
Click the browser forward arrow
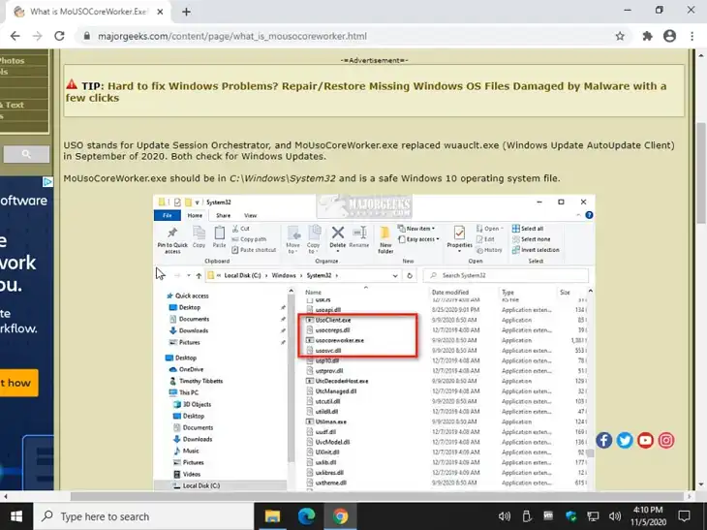tap(37, 36)
